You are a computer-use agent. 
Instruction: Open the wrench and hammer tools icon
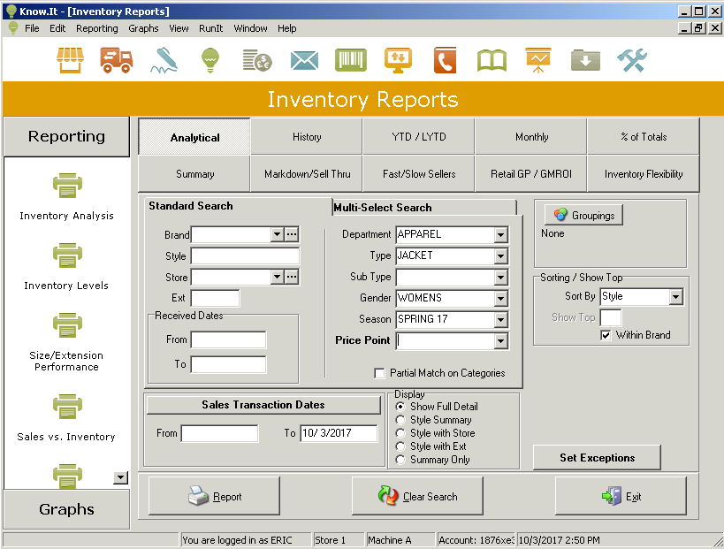[x=632, y=60]
